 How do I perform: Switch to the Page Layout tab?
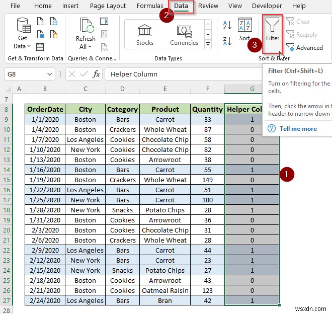click(x=108, y=6)
